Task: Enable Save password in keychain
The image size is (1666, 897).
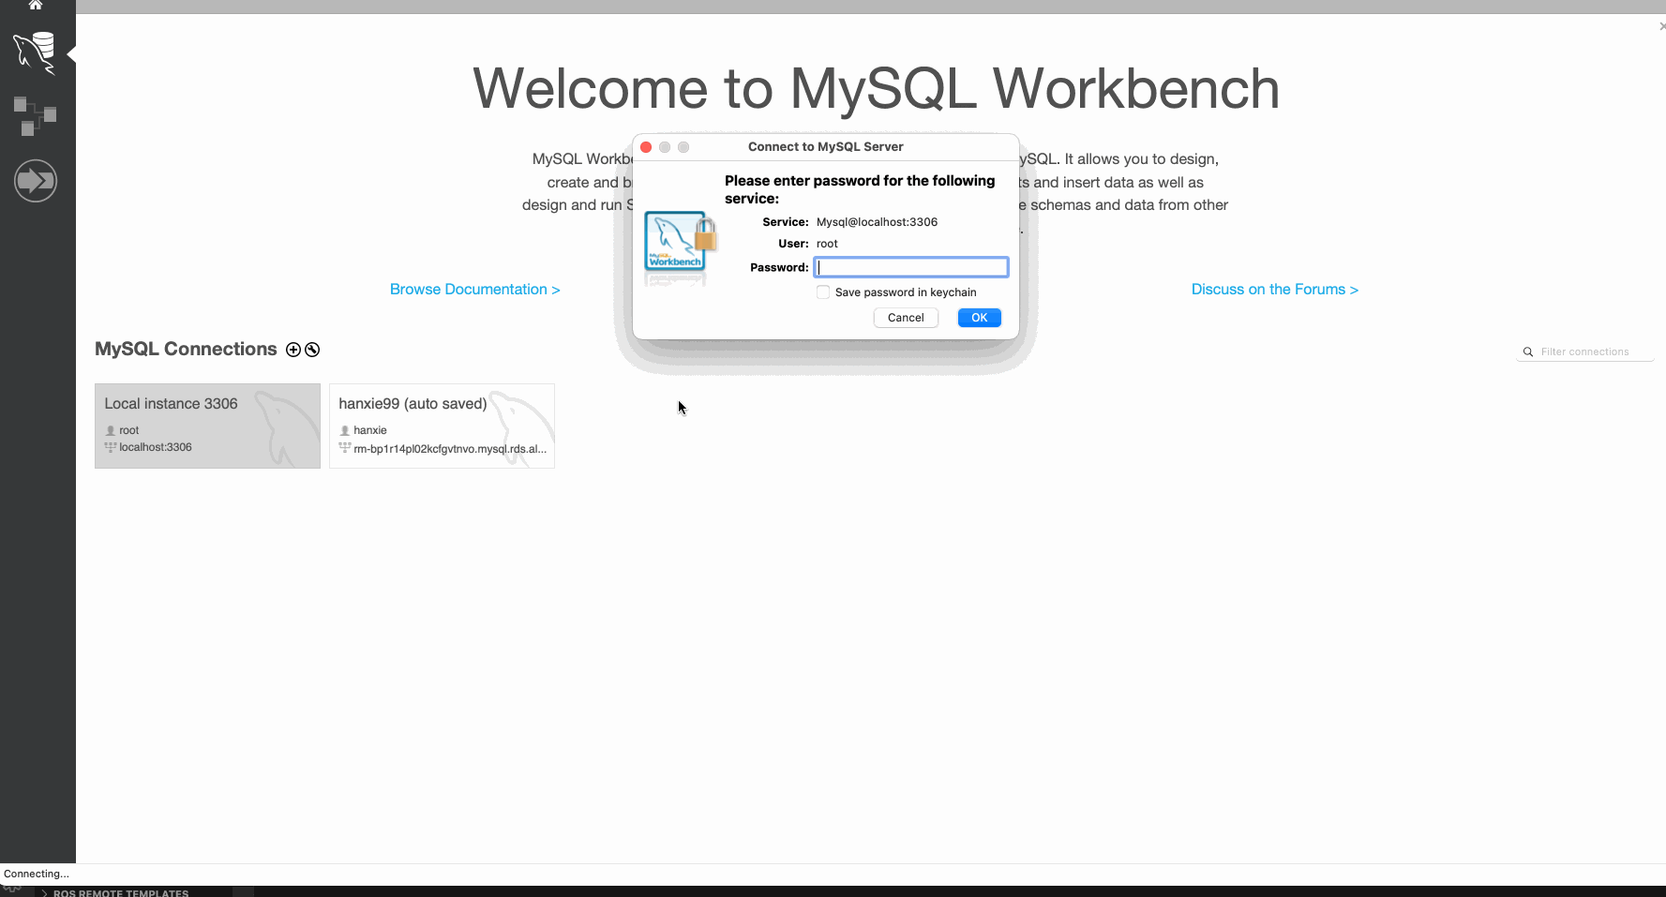Action: pos(823,292)
